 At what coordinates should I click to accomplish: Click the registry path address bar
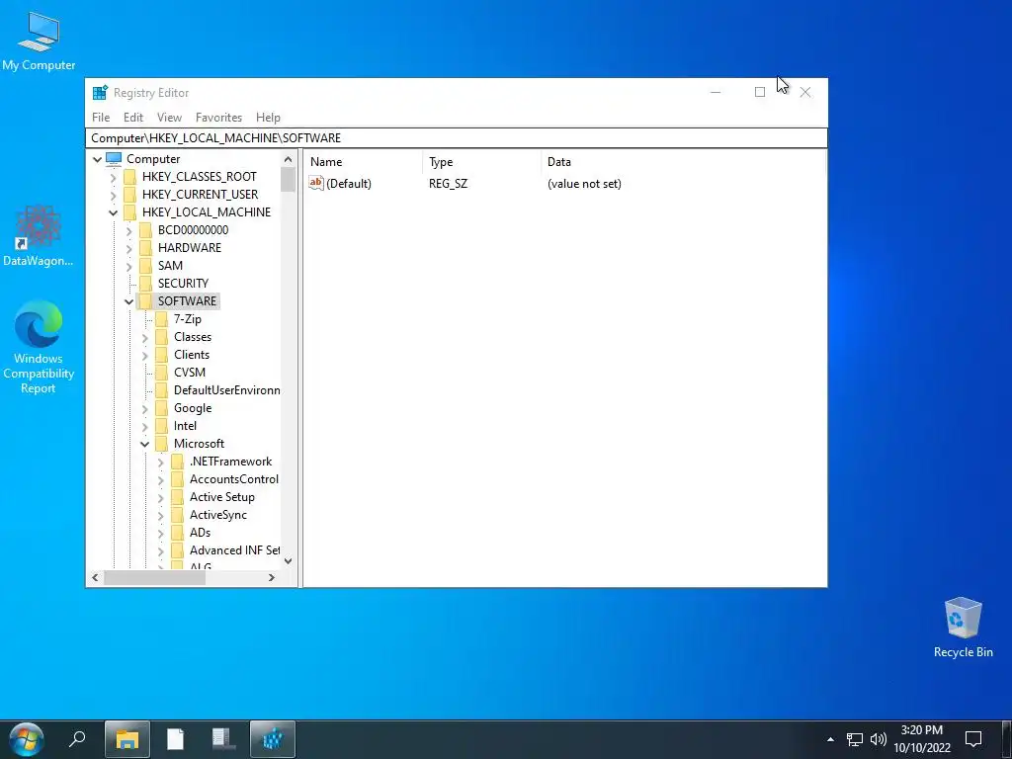pyautogui.click(x=456, y=138)
